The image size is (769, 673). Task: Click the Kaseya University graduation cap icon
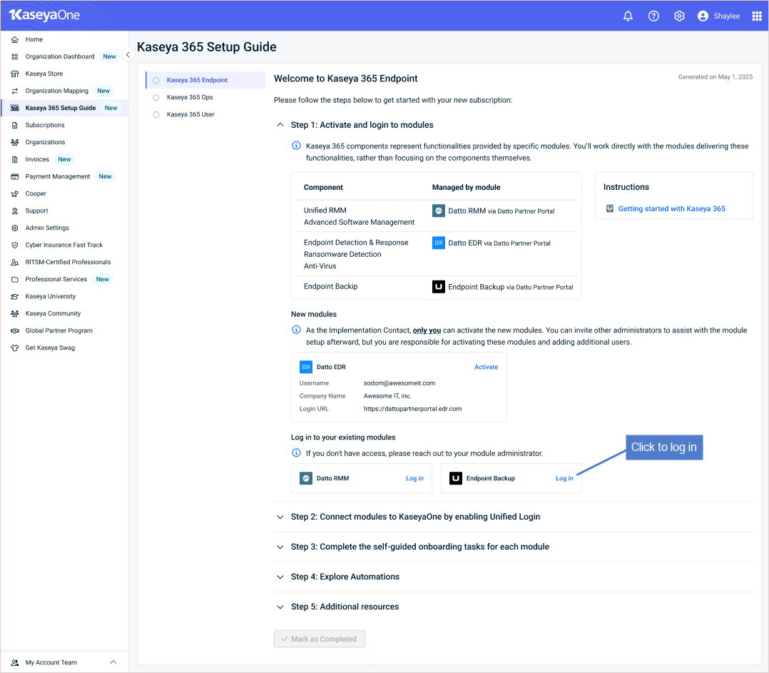point(15,297)
